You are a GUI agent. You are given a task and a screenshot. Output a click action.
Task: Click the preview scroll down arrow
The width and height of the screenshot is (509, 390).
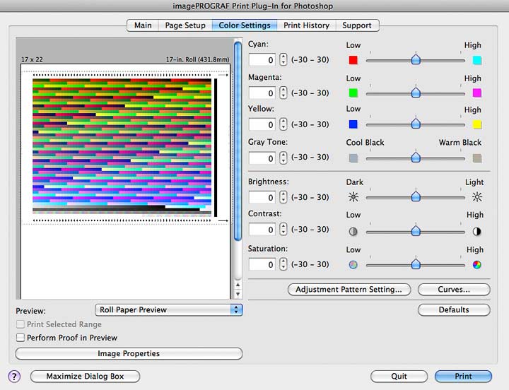click(238, 294)
